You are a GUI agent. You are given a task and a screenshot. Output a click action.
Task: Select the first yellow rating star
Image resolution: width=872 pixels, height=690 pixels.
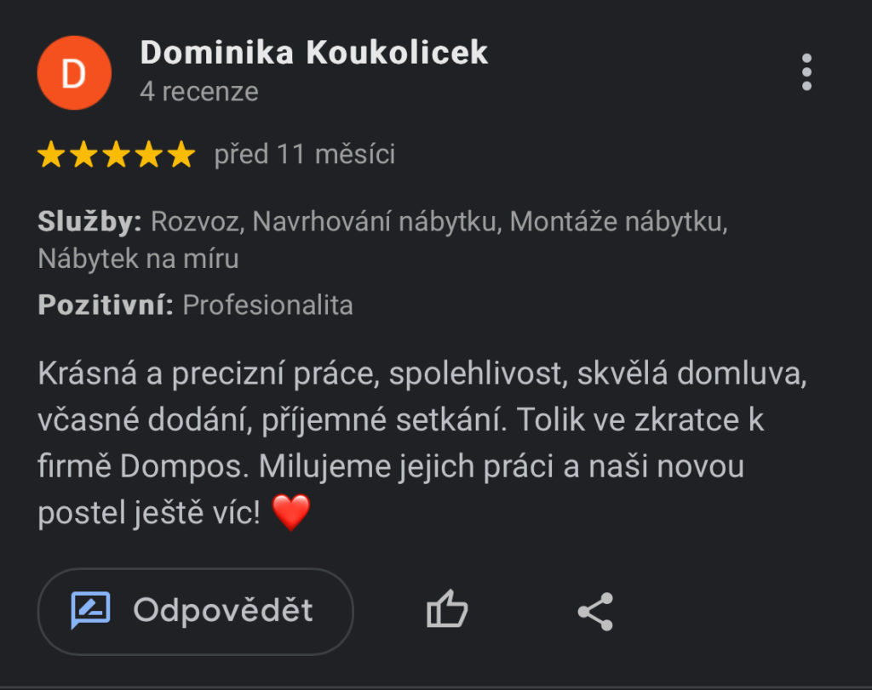51,155
